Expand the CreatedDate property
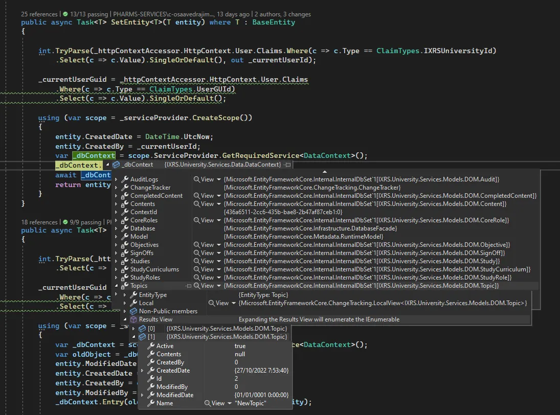The image size is (560, 415). coord(143,371)
